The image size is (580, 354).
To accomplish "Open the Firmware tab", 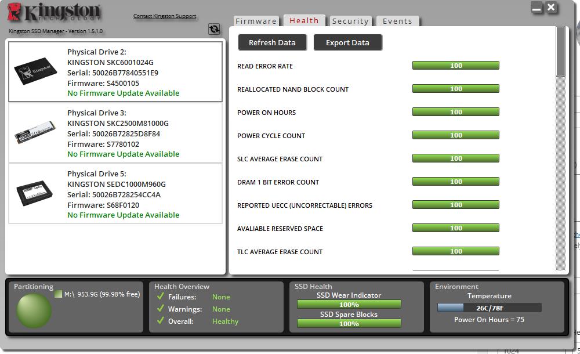I will point(256,21).
